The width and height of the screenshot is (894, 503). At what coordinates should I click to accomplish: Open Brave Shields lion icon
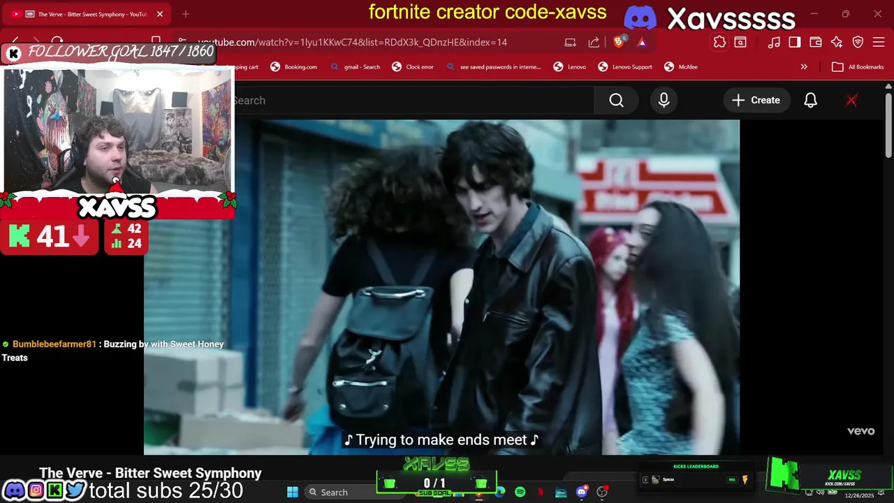click(620, 42)
